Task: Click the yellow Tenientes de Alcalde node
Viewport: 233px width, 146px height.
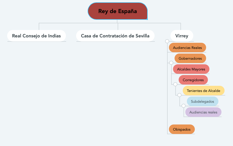Action: pos(203,91)
